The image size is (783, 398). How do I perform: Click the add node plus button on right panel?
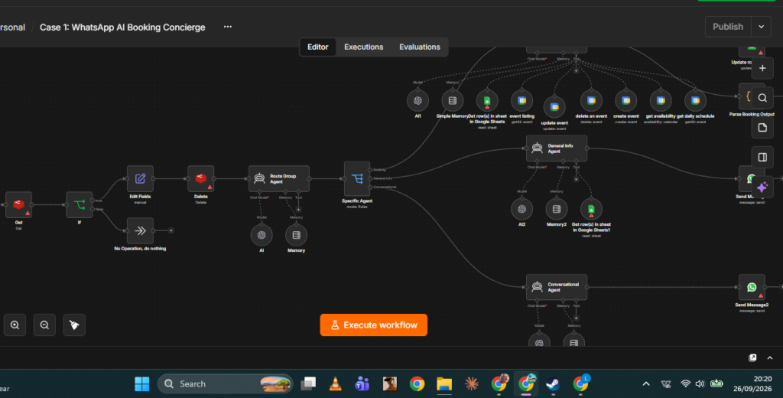coord(762,68)
